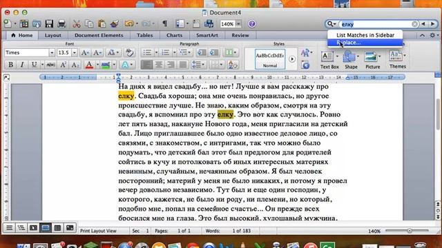This screenshot has width=442, height=248.
Task: Switch to Review tab
Action: (x=240, y=35)
